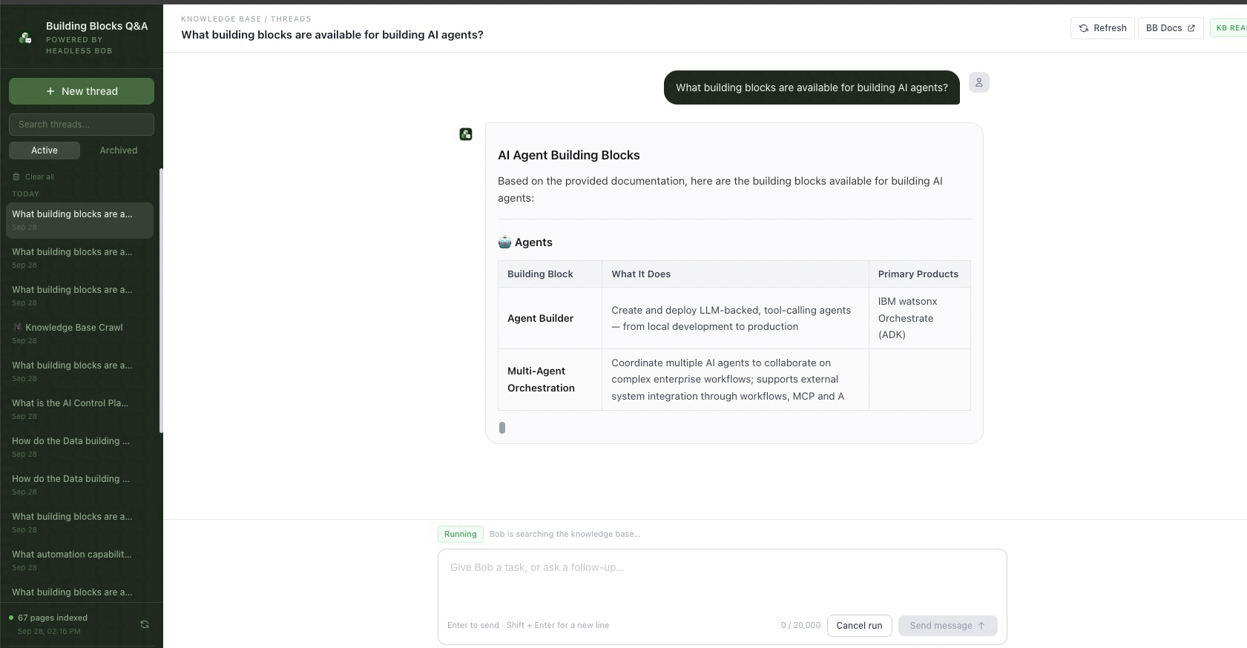Click the user avatar icon beside the question bubble
1247x648 pixels.
(979, 82)
